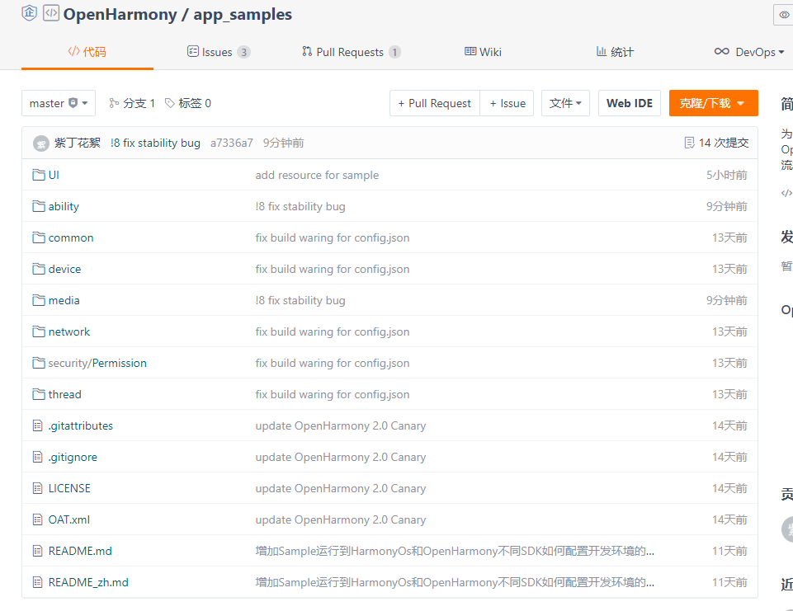This screenshot has width=793, height=611.
Task: Click the .gitattributes file icon
Action: pyautogui.click(x=37, y=425)
